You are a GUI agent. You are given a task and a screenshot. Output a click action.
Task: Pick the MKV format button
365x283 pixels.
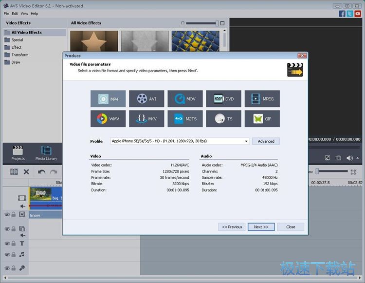tap(146, 119)
